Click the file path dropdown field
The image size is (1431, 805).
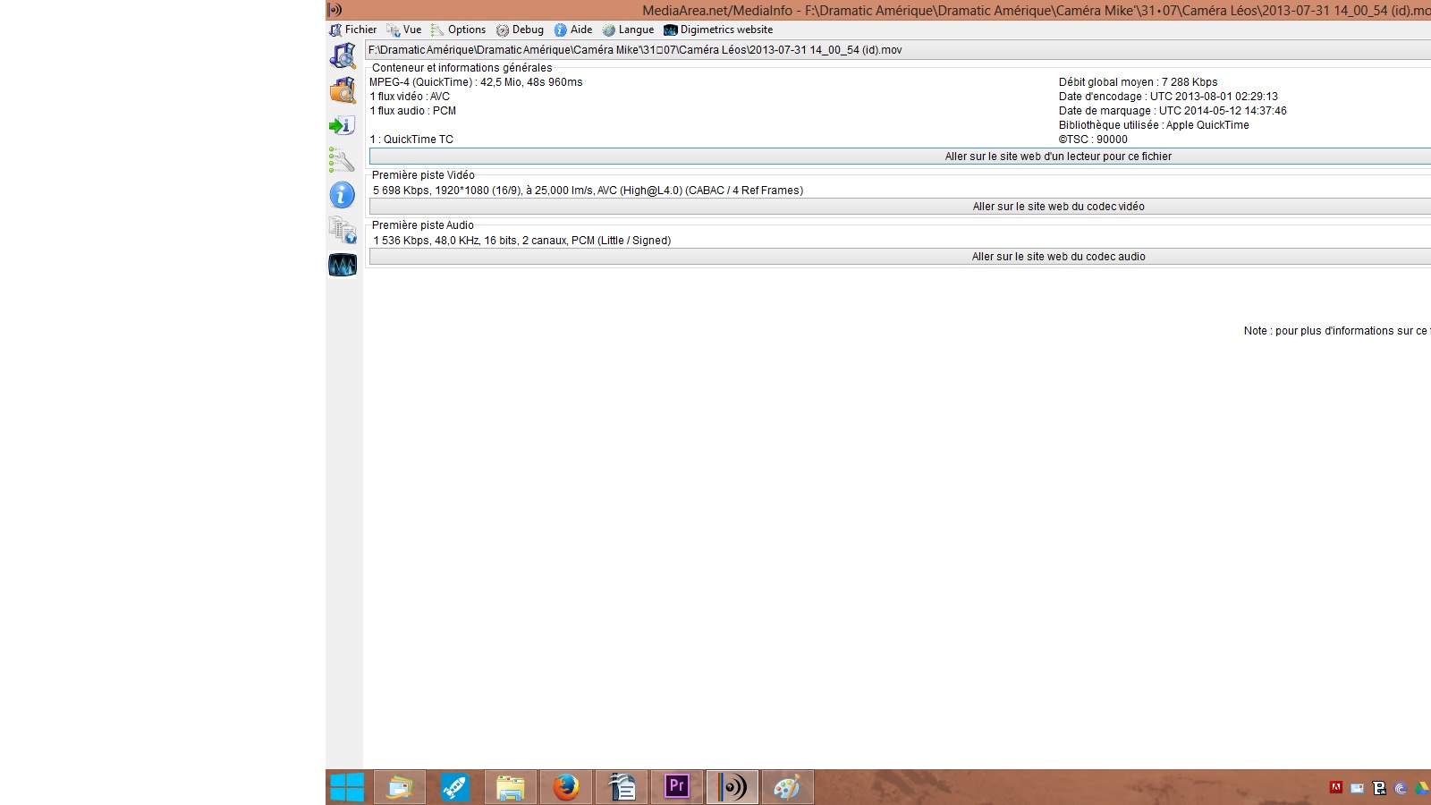click(898, 50)
